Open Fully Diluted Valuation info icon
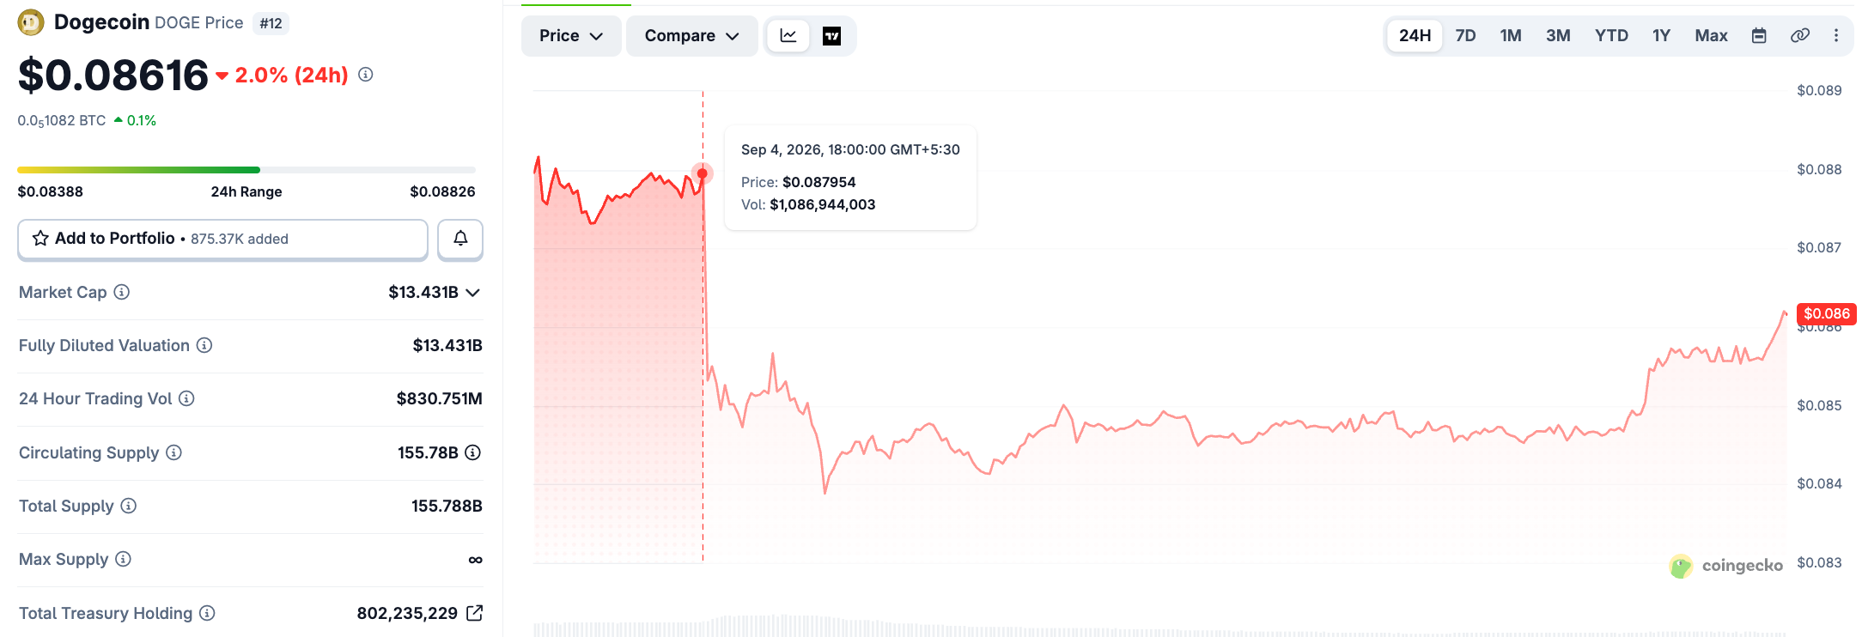 [x=204, y=345]
